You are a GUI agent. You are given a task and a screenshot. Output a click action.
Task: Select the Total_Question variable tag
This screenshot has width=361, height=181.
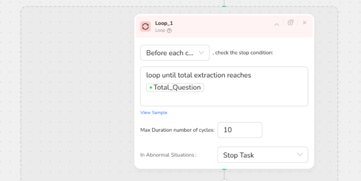pos(175,87)
